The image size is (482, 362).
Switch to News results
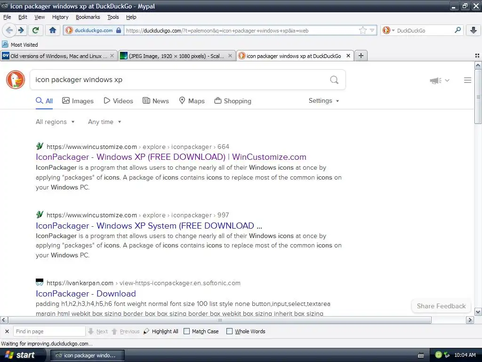[155, 101]
